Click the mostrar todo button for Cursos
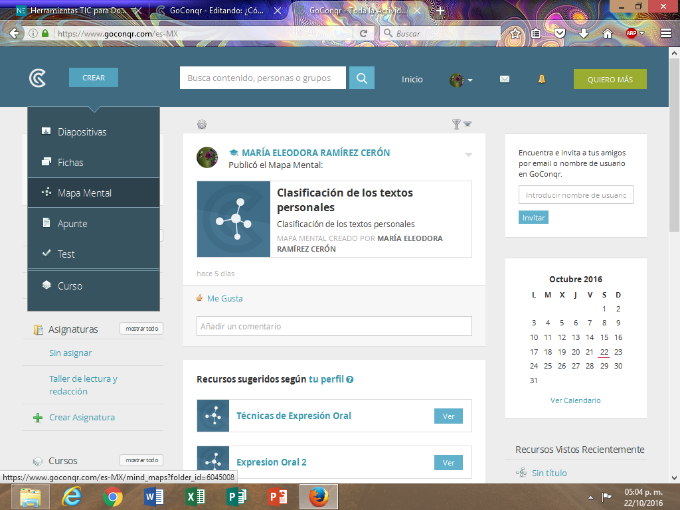 142,460
